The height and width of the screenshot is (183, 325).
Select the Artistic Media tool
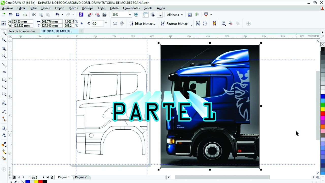[4, 72]
